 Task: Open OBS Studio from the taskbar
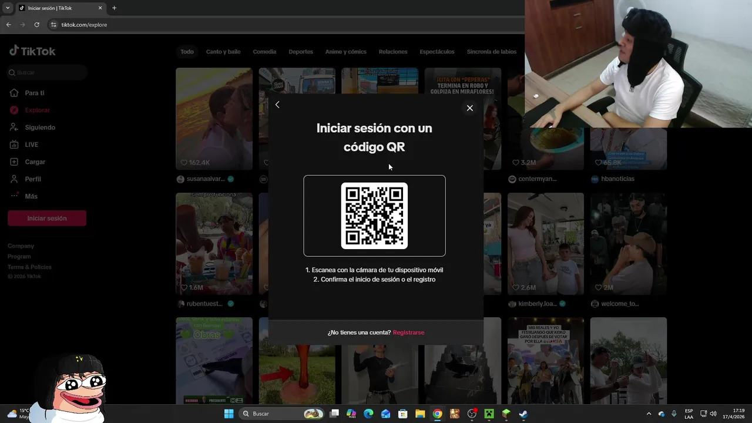click(x=472, y=414)
